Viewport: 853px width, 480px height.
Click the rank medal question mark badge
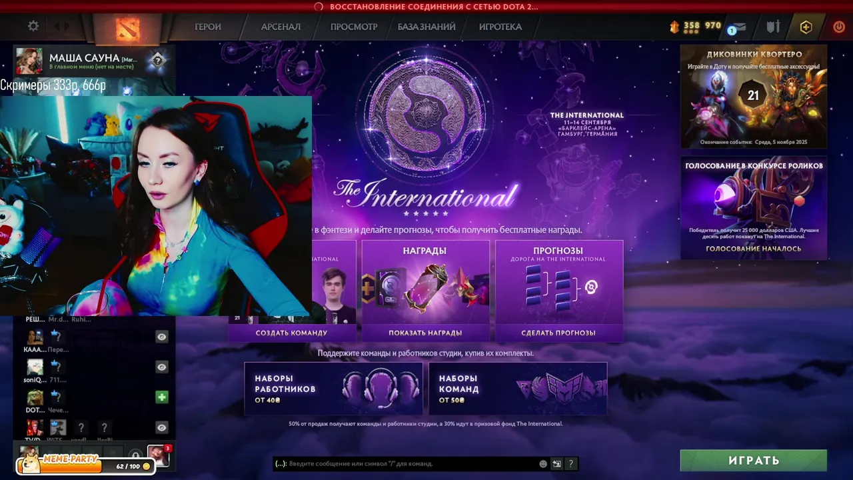point(157,60)
